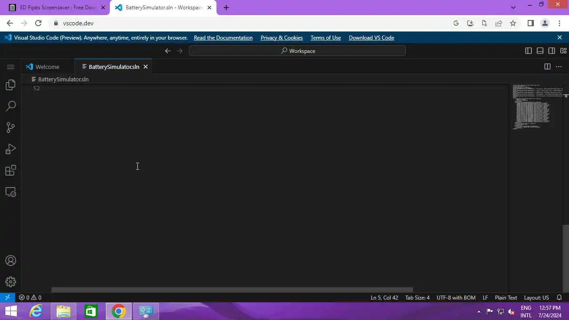Close the BatterySimulator.sln tab
Screen dimensions: 569x320
[x=145, y=67]
